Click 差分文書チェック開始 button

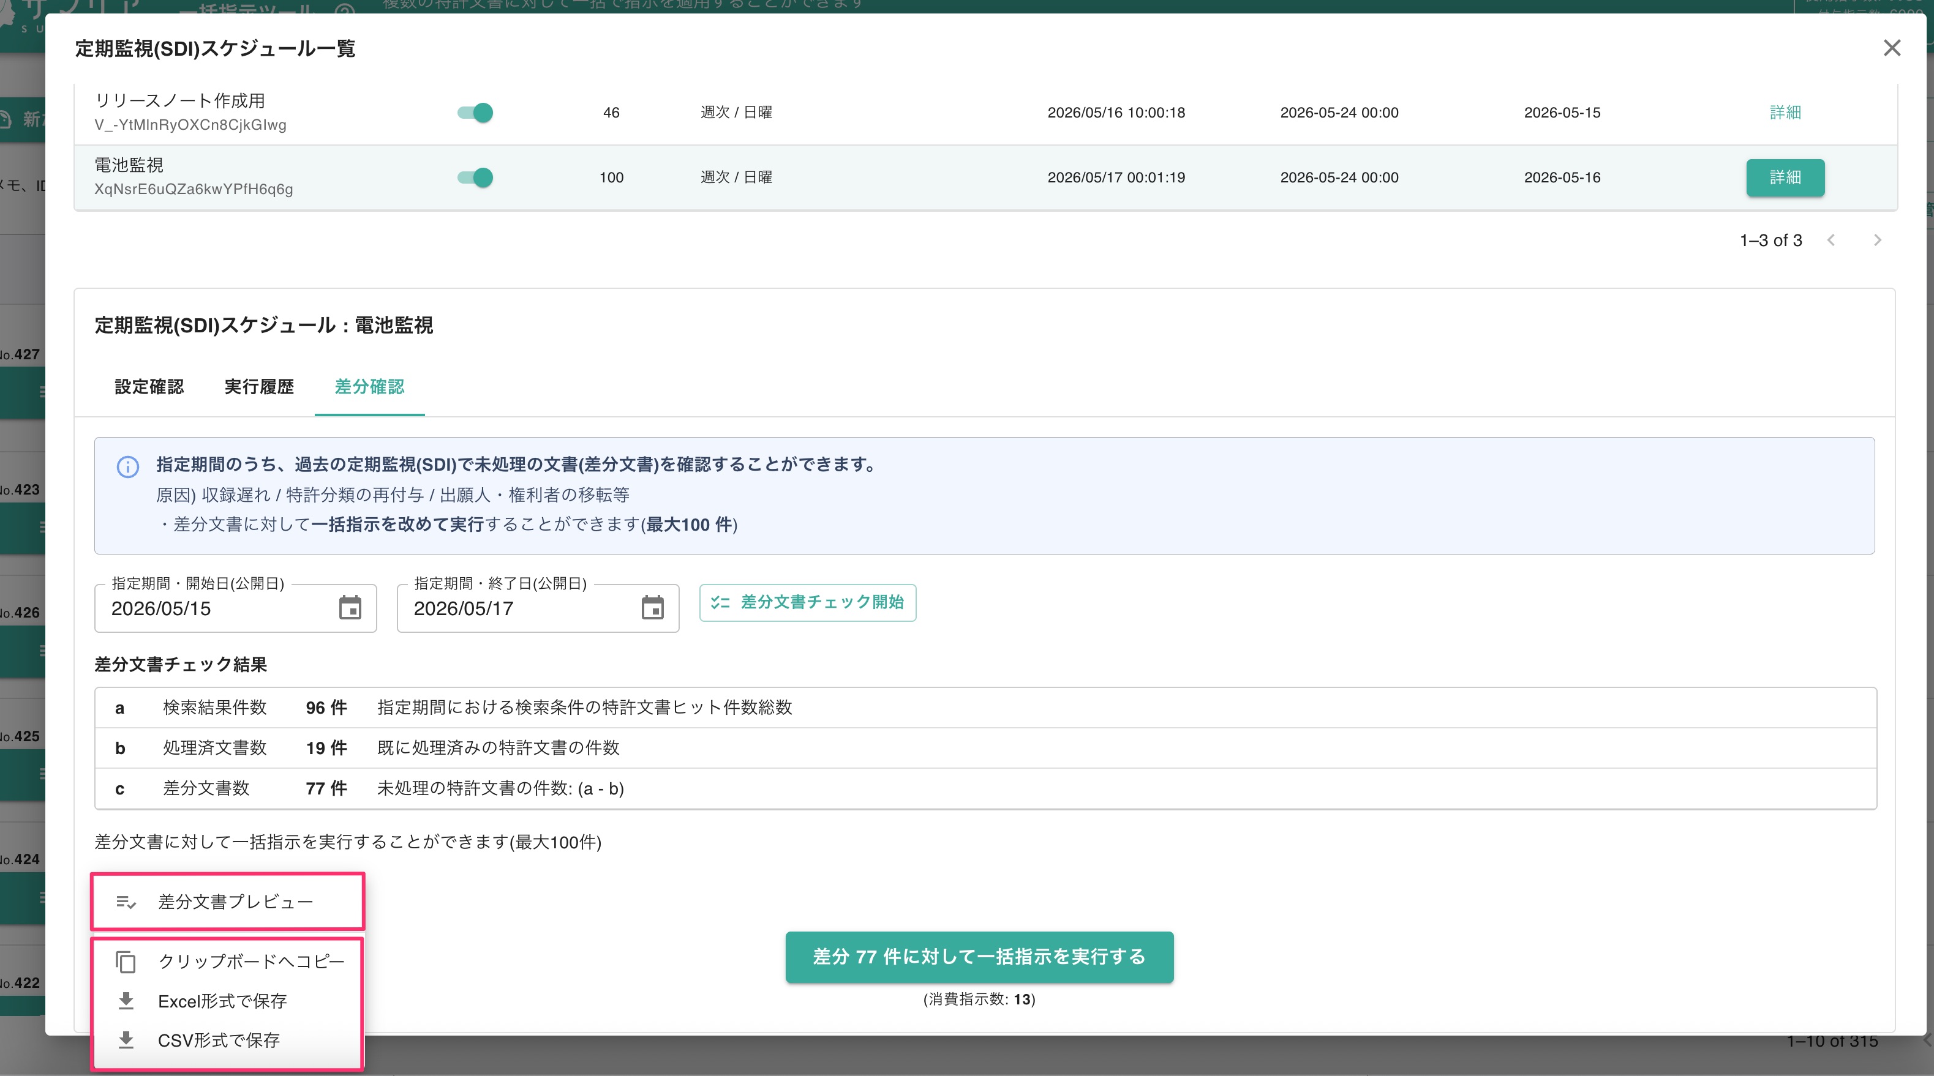[x=807, y=602]
